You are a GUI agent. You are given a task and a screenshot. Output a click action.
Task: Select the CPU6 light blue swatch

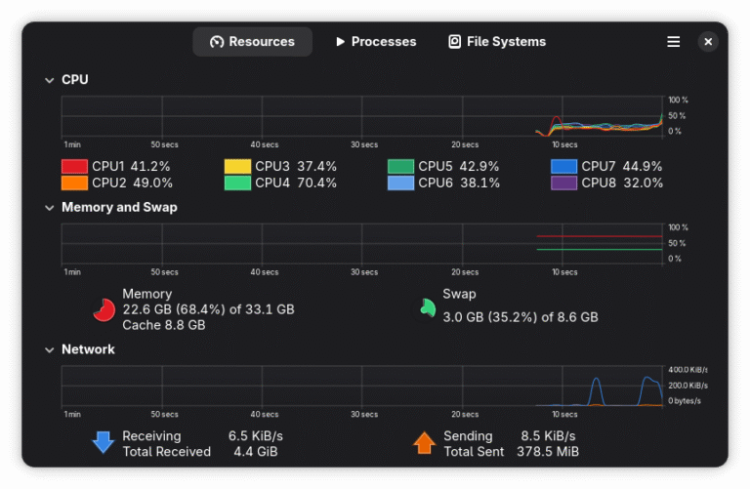pos(400,183)
